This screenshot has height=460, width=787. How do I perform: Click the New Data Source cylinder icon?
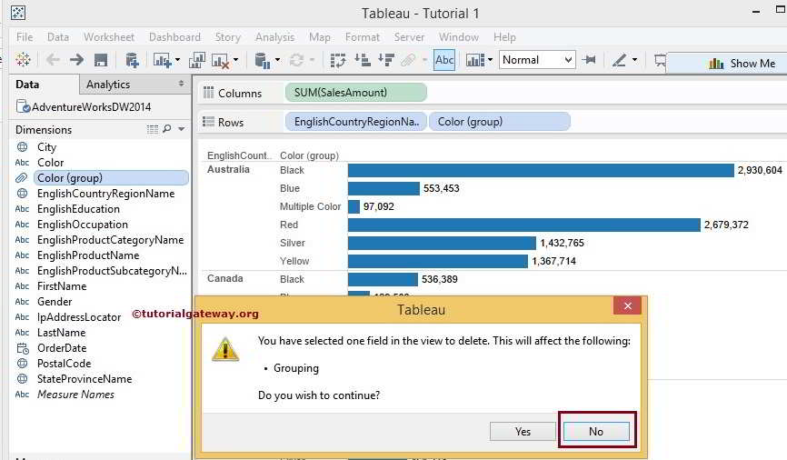point(132,60)
